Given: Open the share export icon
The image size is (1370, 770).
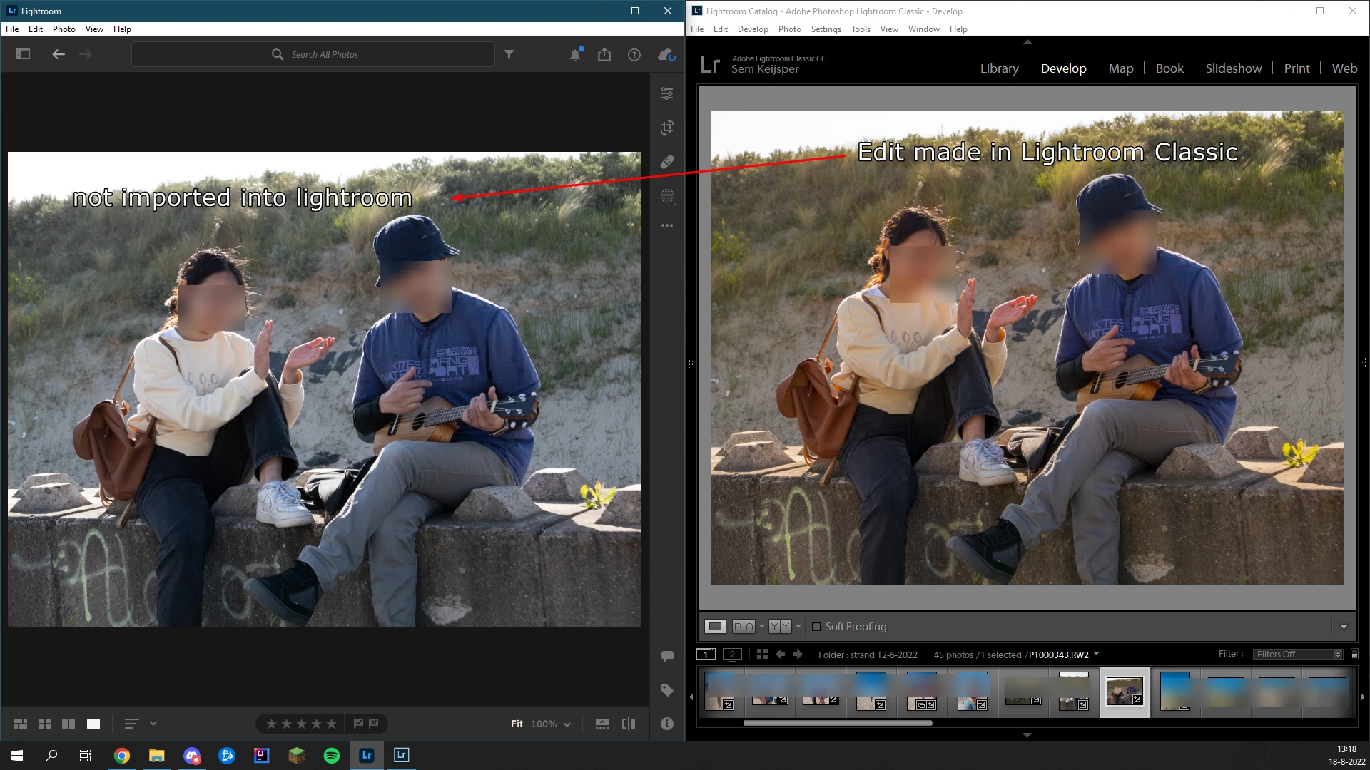Looking at the screenshot, I should point(604,55).
